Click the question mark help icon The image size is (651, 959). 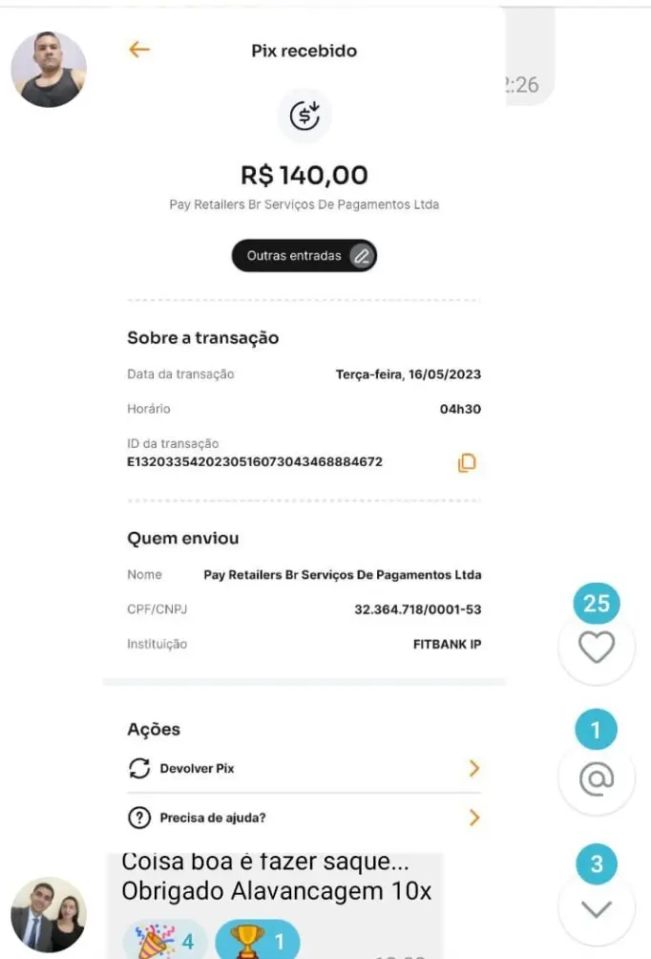(139, 818)
